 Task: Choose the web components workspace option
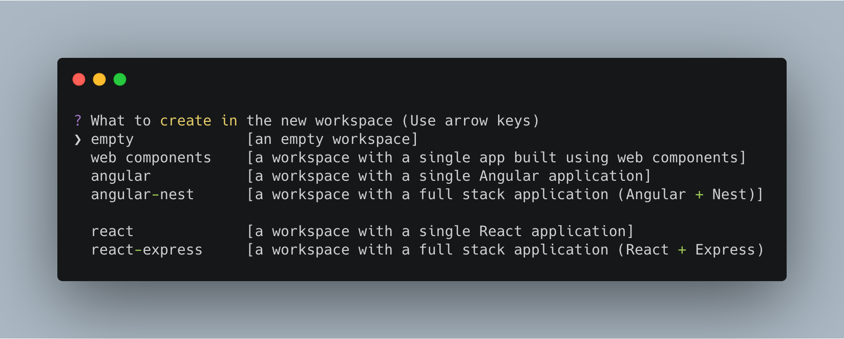(x=151, y=157)
